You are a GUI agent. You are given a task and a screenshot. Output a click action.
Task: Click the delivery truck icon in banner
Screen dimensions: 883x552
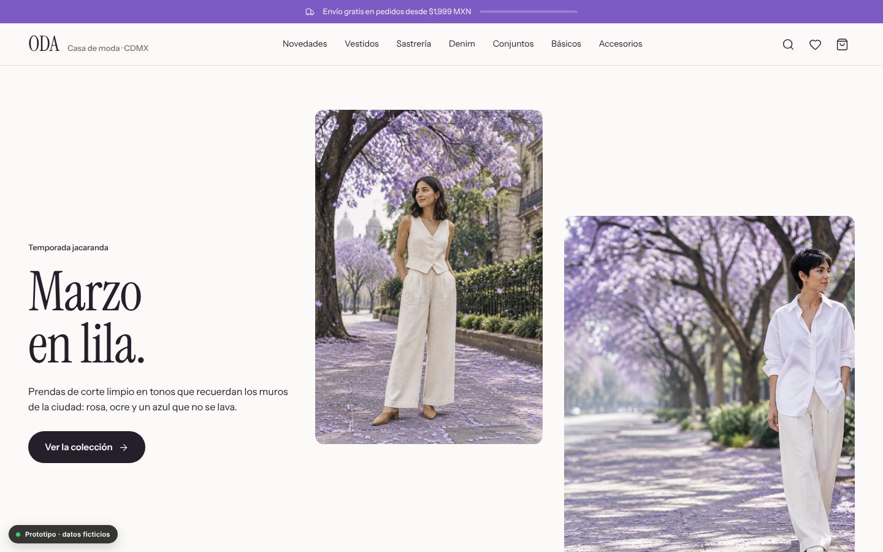point(310,12)
